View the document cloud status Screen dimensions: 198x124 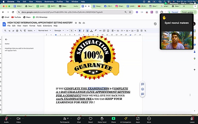point(83,23)
